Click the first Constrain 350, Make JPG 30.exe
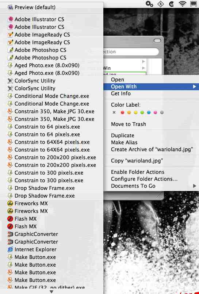 pos(51,111)
